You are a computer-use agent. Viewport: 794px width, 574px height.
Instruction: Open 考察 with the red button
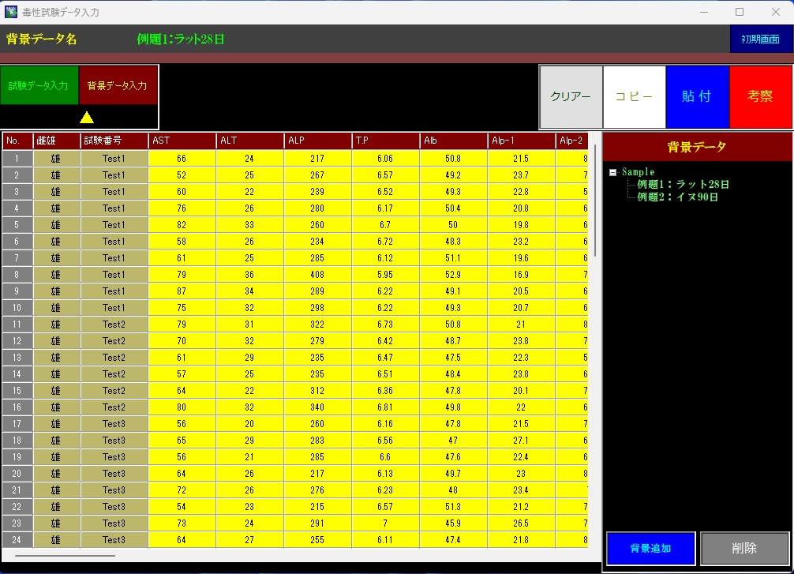[760, 96]
